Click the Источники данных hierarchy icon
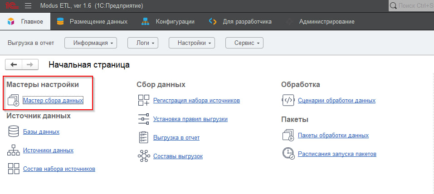 click(x=13, y=150)
